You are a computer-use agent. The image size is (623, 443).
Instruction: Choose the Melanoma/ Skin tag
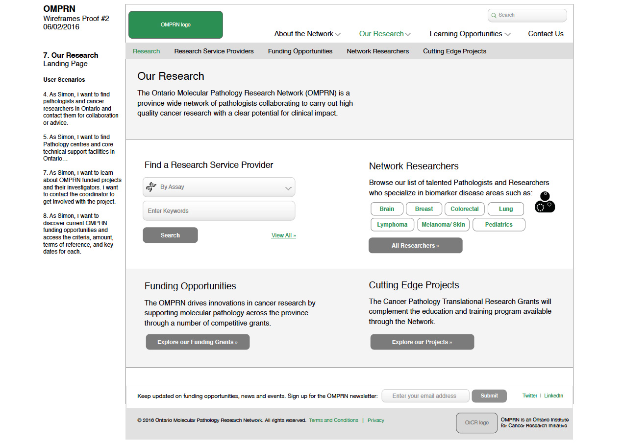443,225
